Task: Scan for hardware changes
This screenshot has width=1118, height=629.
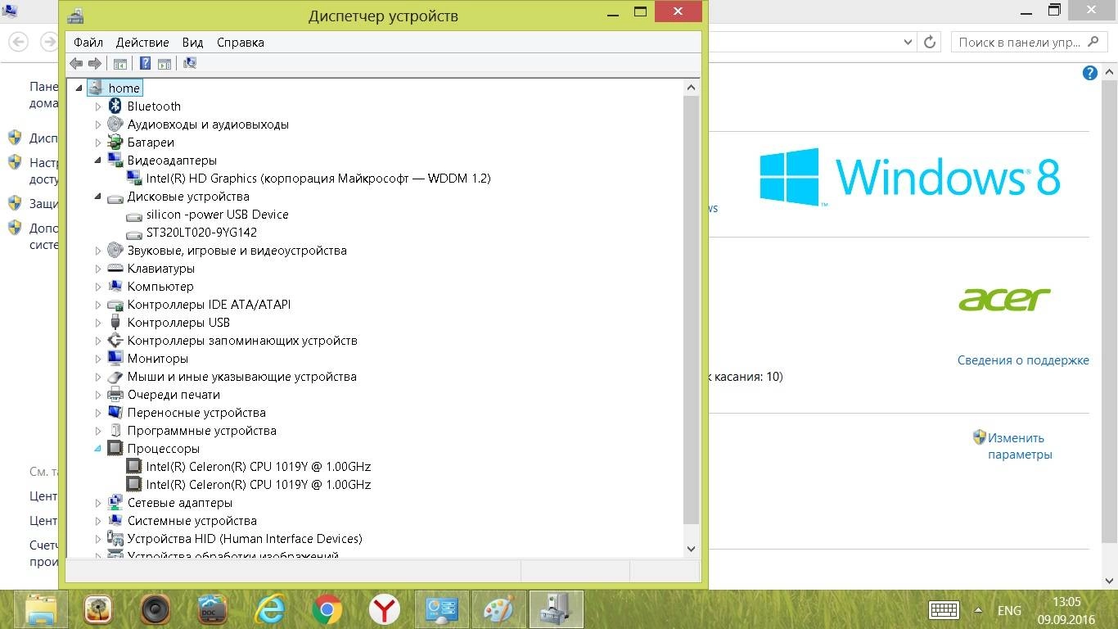Action: coord(190,63)
